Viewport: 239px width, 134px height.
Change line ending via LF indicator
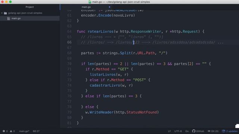coord(169,131)
